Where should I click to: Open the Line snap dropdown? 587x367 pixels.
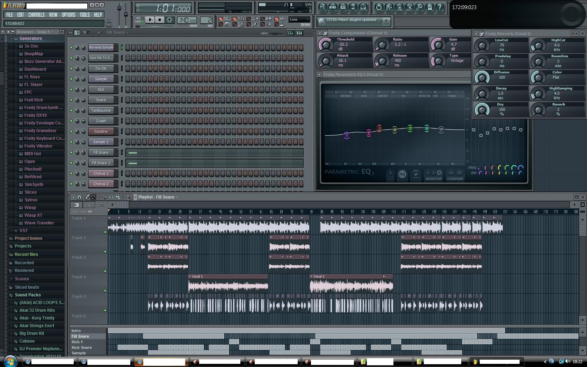click(x=299, y=20)
